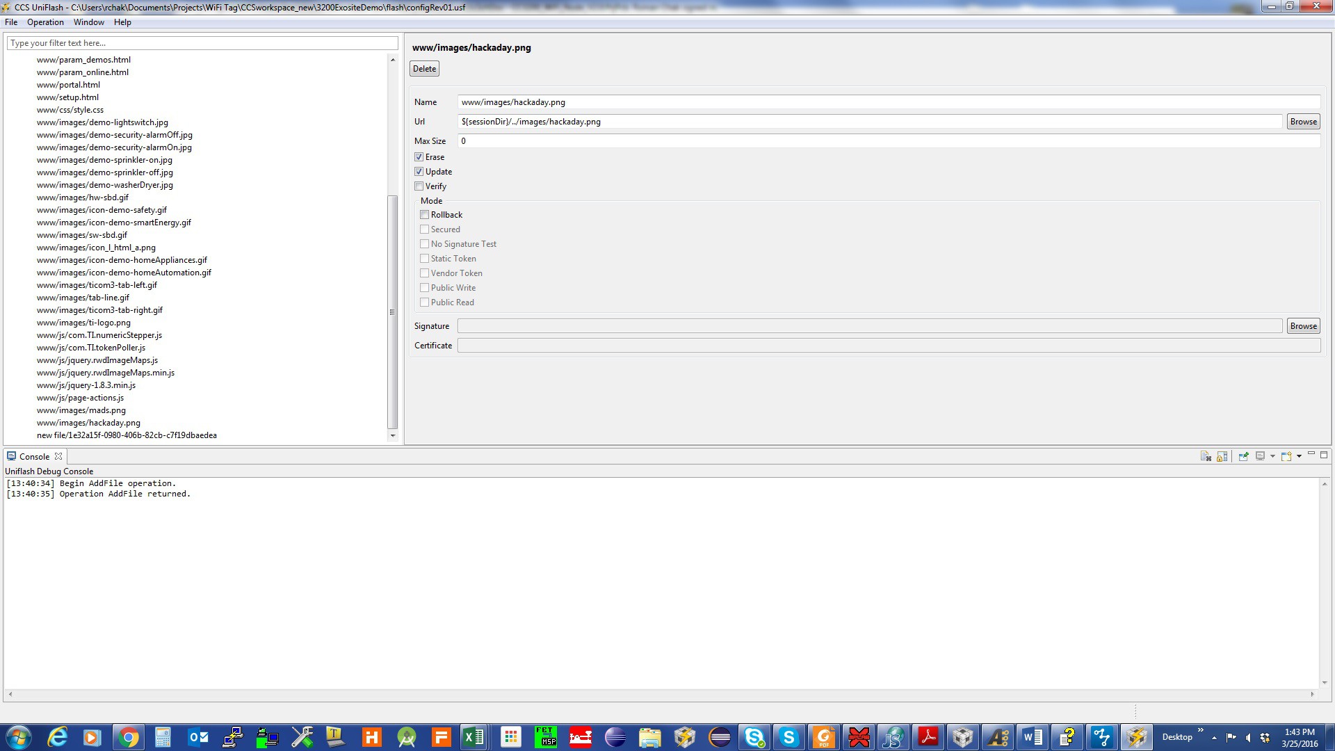Click the filter text box

[202, 43]
